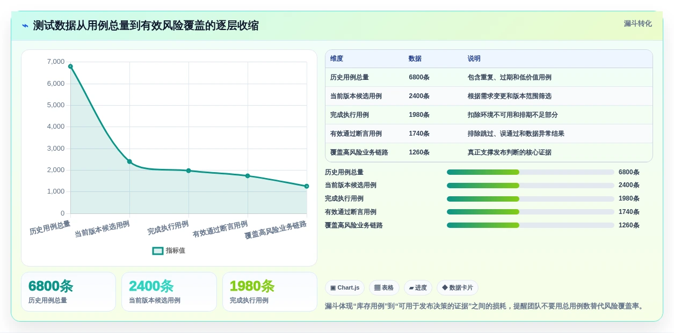The height and width of the screenshot is (333, 674).
Task: Select table cell 当前版本候选用例
Action: (x=356, y=96)
